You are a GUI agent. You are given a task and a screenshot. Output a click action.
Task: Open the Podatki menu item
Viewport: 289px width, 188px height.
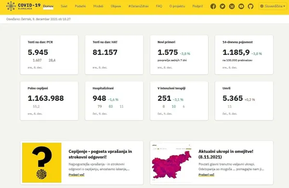[x=80, y=6]
